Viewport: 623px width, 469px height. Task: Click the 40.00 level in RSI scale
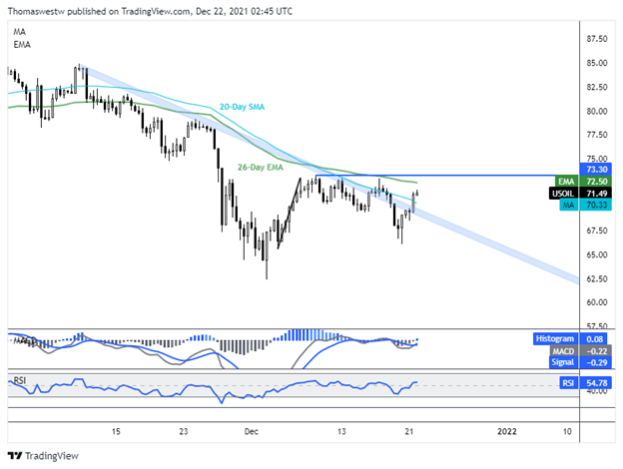coord(596,392)
